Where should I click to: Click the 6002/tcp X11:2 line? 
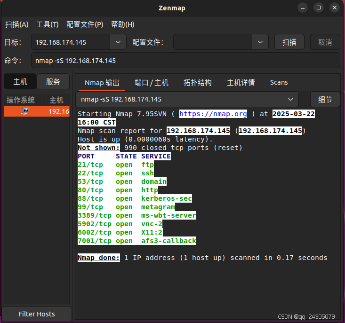click(120, 232)
